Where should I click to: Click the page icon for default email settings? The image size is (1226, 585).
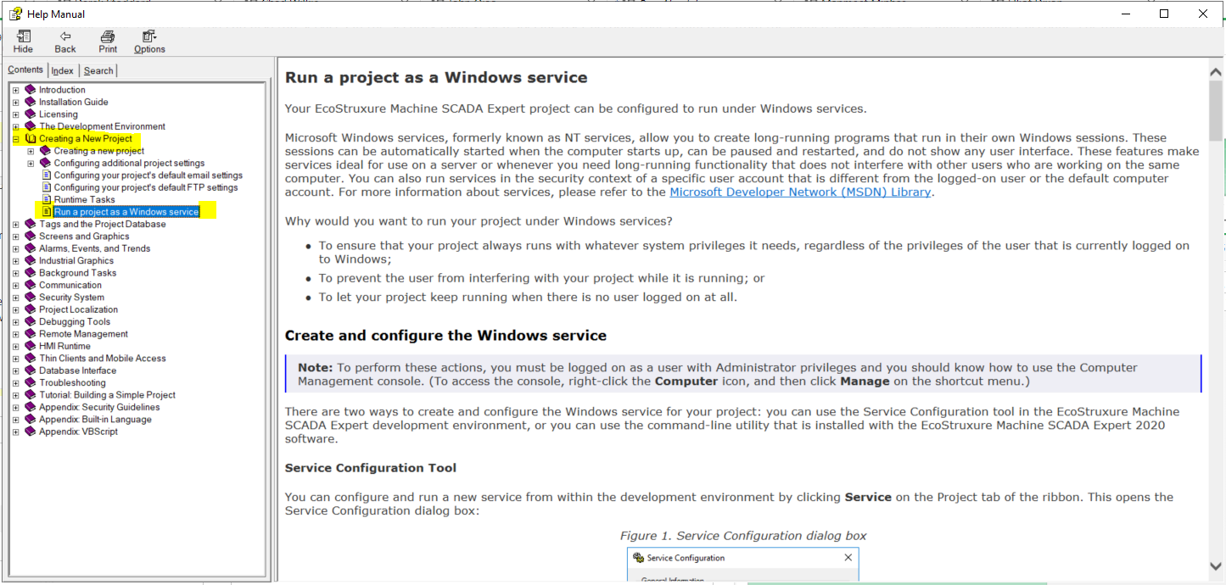[47, 175]
